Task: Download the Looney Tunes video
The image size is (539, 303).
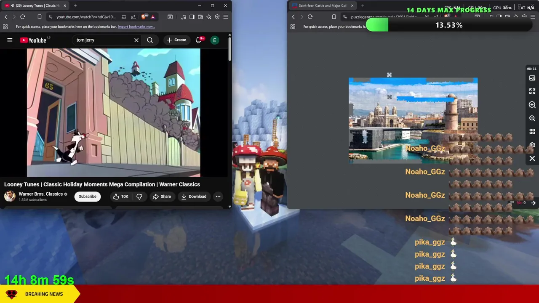Action: [194, 197]
